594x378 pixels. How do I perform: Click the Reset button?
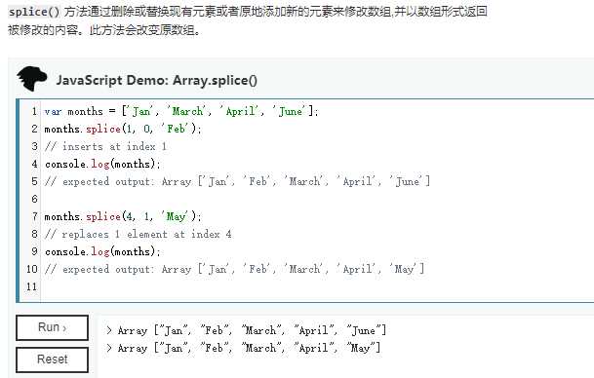(52, 359)
